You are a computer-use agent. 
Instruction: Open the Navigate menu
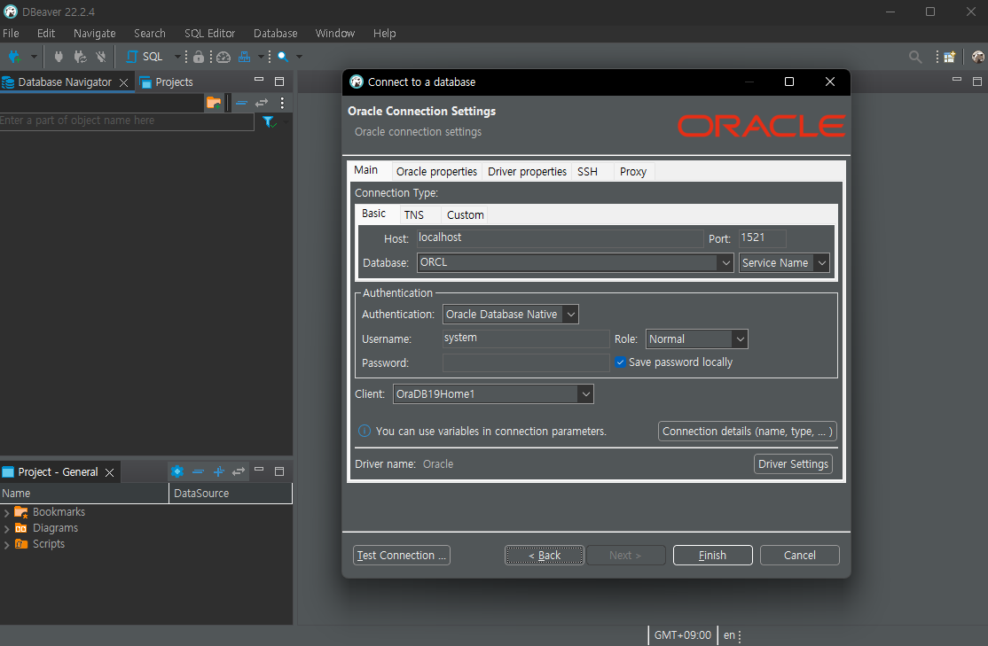point(95,34)
